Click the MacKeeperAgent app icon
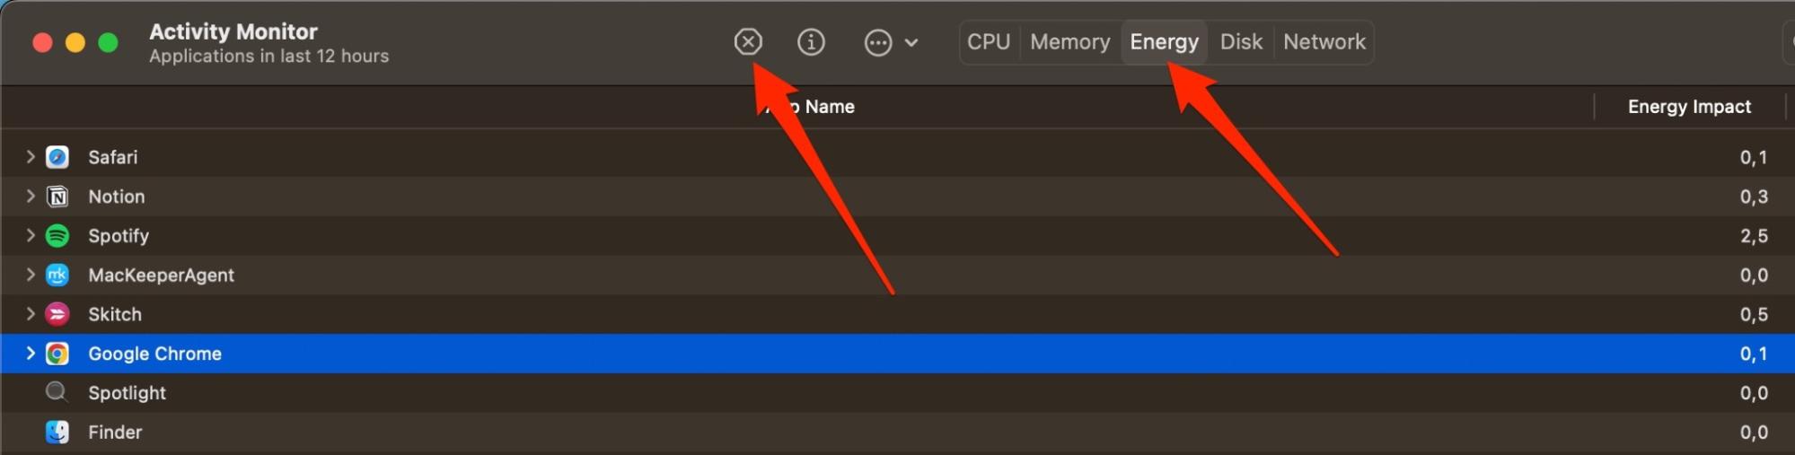1795x455 pixels. [57, 275]
